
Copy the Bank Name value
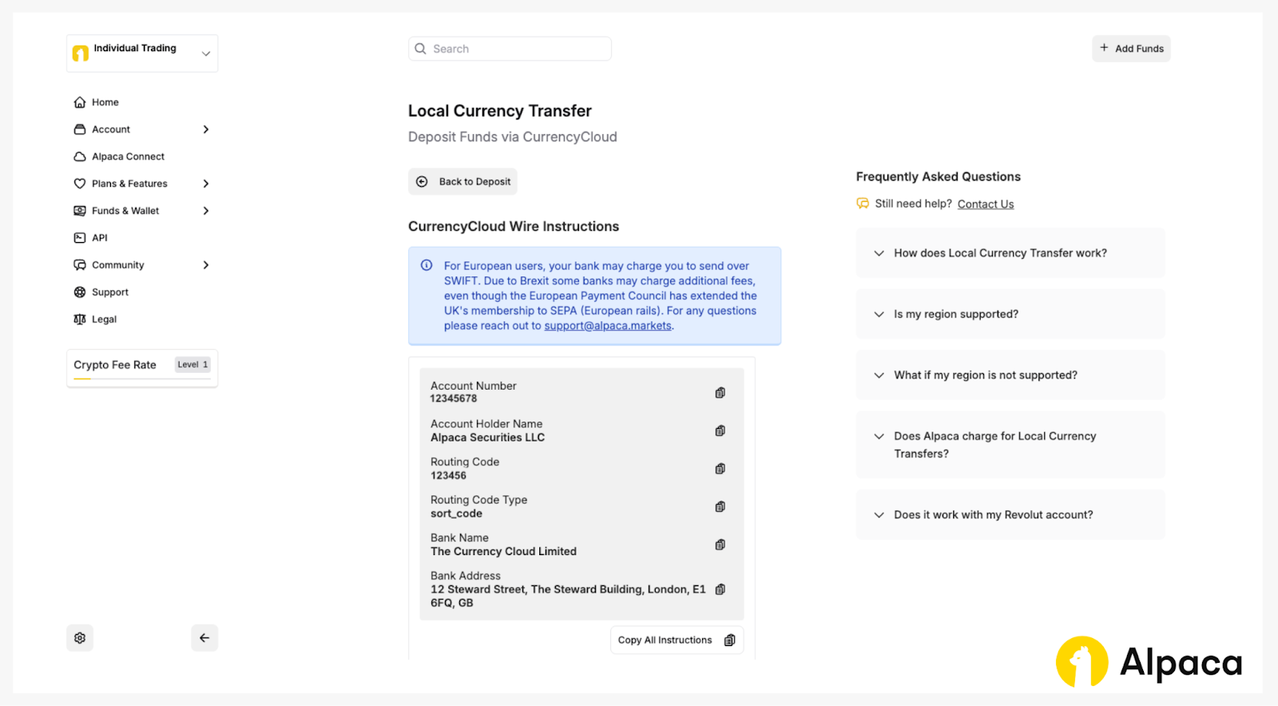[x=720, y=545]
